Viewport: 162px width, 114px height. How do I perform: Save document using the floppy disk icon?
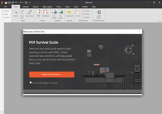click(9, 3)
